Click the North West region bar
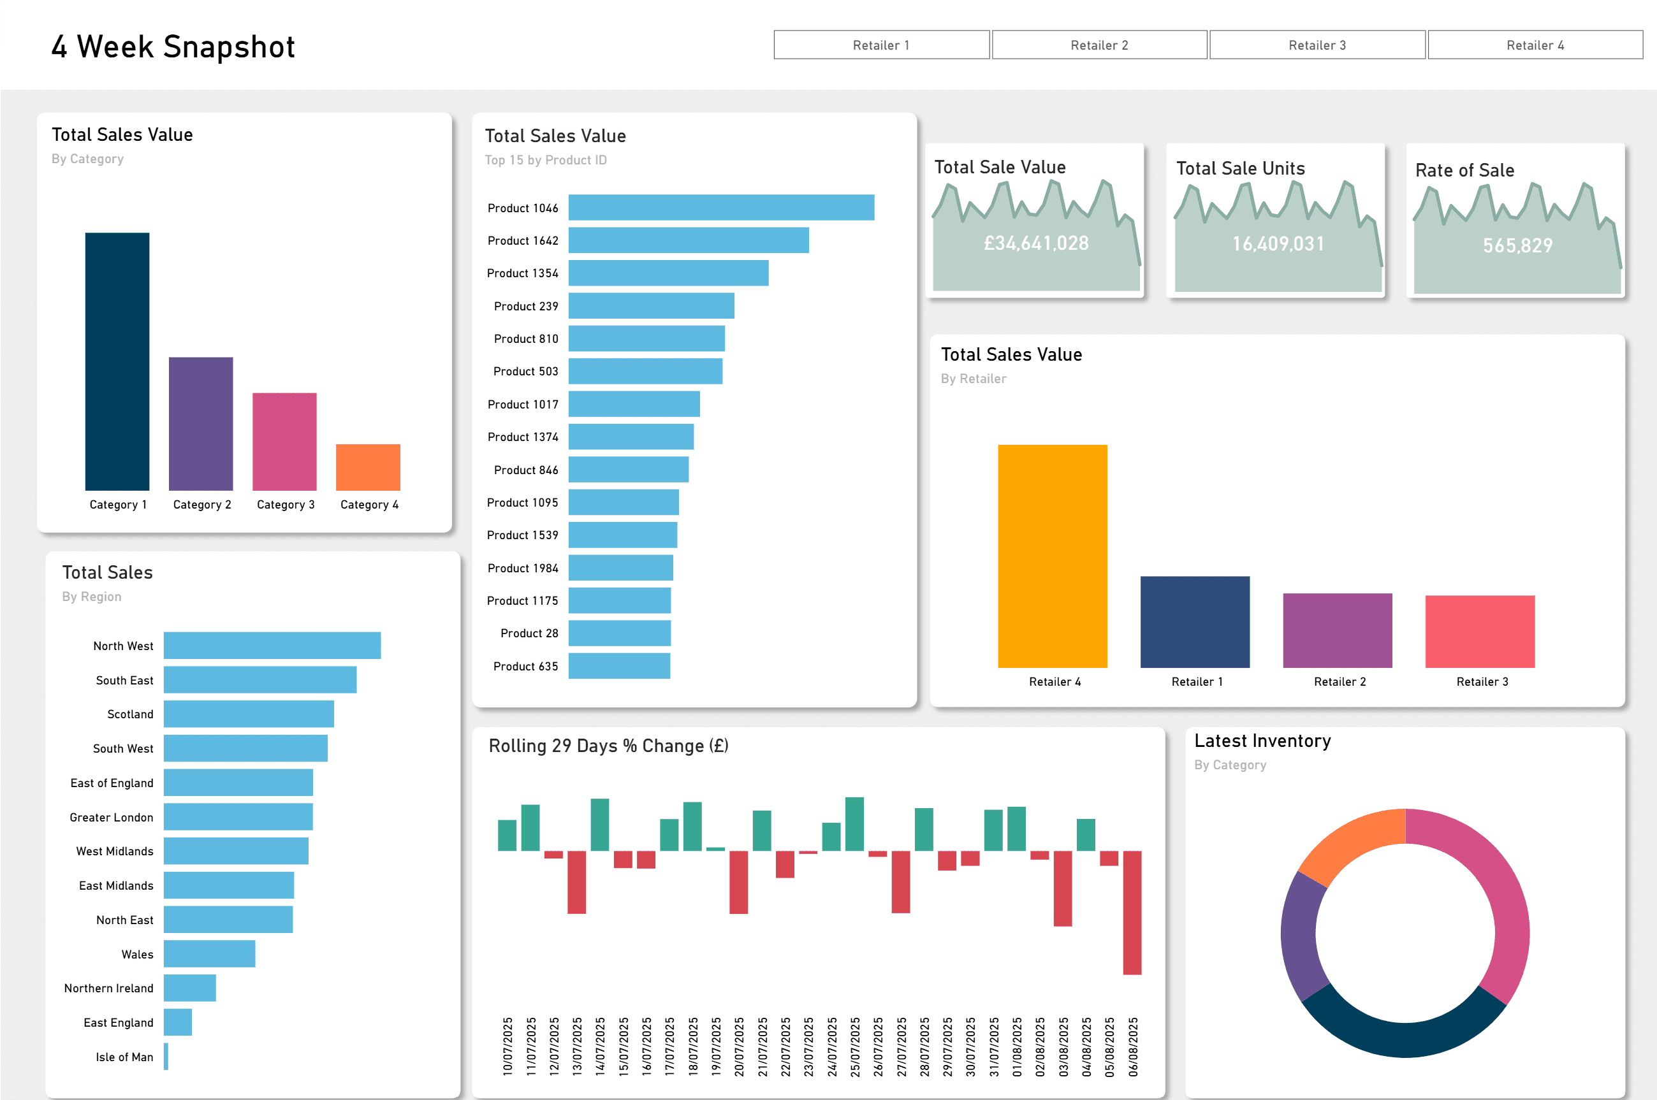The image size is (1657, 1100). tap(272, 646)
